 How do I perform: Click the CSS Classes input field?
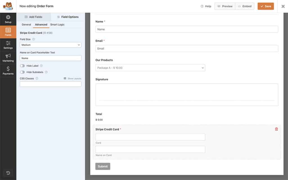(50, 84)
